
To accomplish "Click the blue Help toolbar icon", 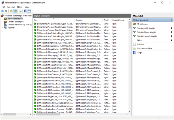I will pyautogui.click(x=25, y=11).
